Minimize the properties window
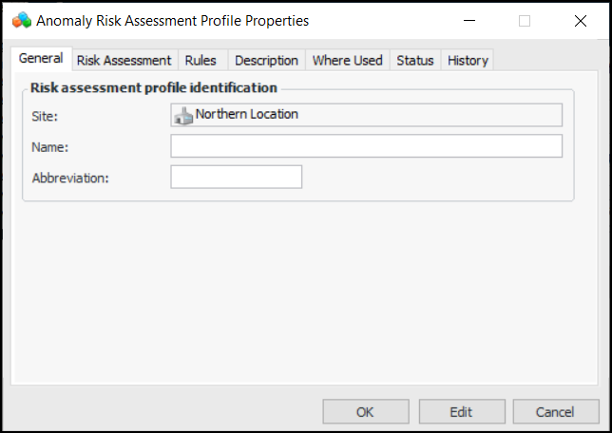The width and height of the screenshot is (612, 433). coord(468,20)
